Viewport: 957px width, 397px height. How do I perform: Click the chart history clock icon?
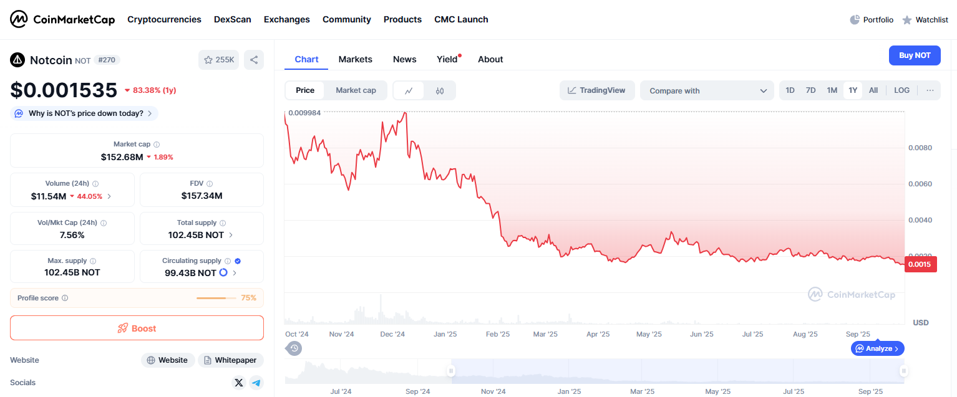294,348
